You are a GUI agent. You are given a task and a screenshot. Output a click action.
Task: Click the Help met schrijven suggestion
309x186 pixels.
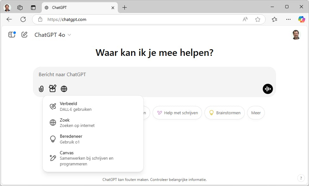click(x=177, y=113)
